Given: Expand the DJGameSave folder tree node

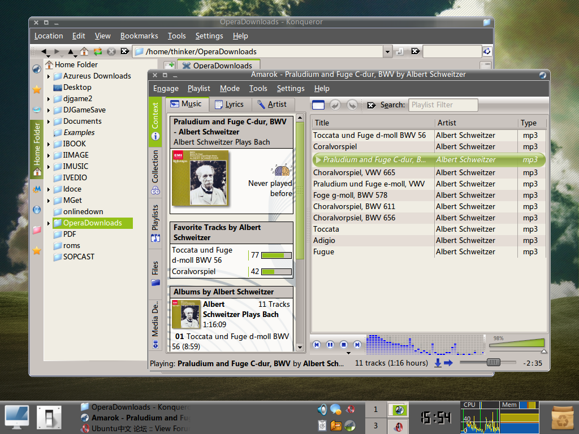Looking at the screenshot, I should [x=49, y=110].
